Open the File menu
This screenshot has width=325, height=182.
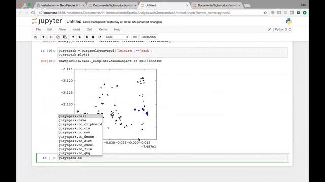(38, 29)
